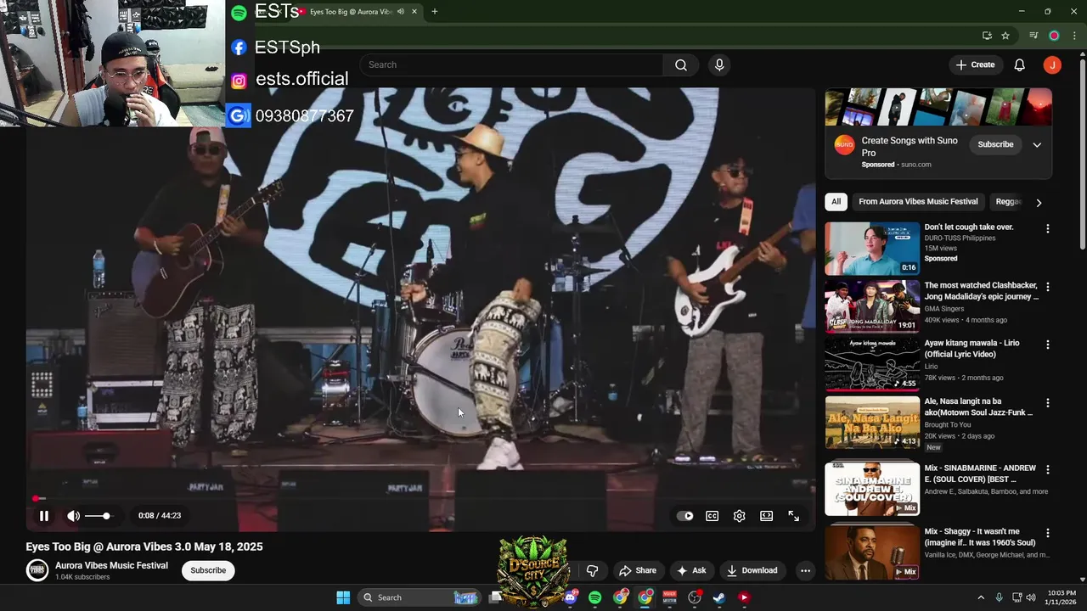Open Spotify from the taskbar
1087x611 pixels.
594,597
